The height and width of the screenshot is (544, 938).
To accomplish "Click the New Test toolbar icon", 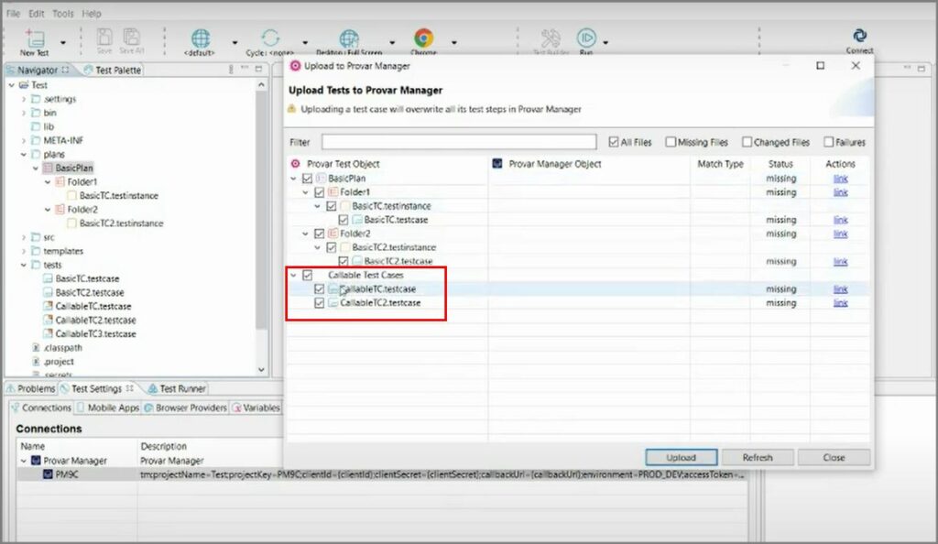I will pos(35,38).
